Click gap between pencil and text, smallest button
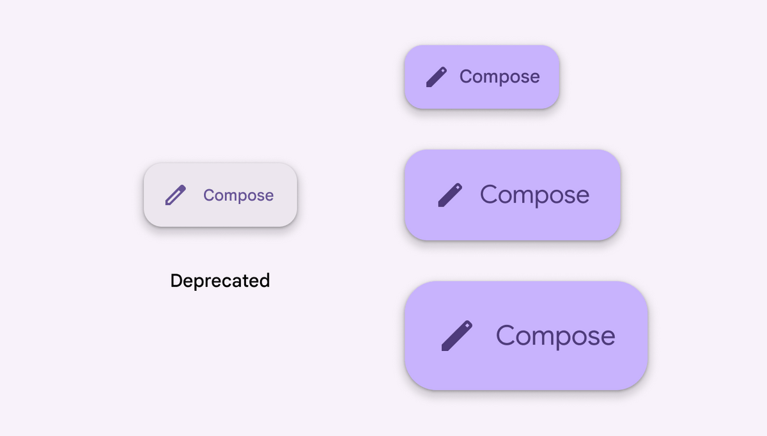Image resolution: width=767 pixels, height=436 pixels. [453, 77]
